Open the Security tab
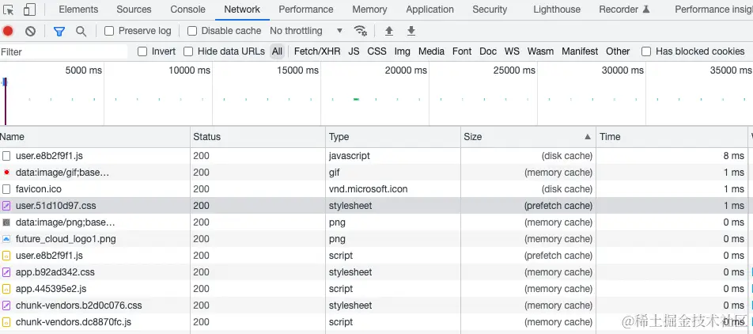Screen dimensions: 753x334 tap(490, 9)
